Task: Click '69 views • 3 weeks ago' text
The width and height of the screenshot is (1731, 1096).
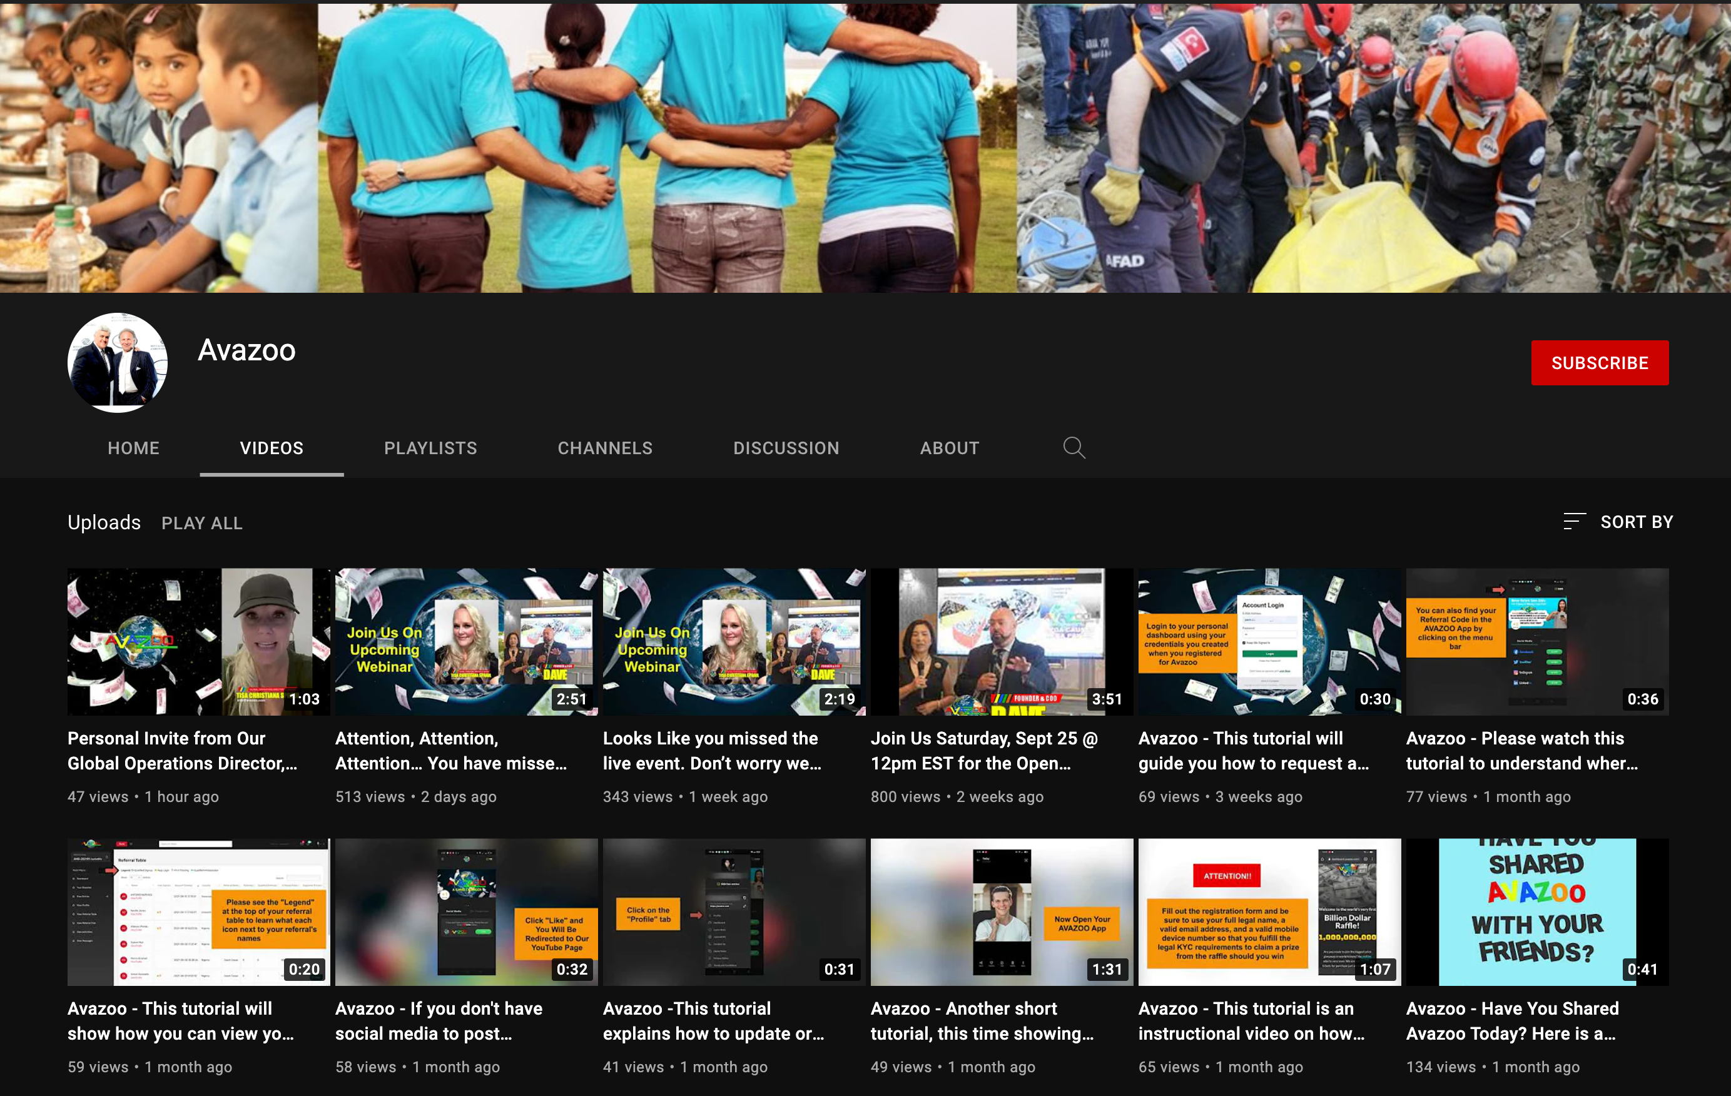Action: pos(1221,796)
